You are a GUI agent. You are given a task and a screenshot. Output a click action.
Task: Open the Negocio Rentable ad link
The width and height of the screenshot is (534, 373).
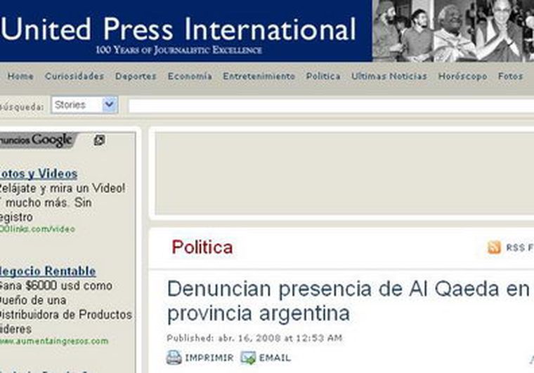coord(47,271)
